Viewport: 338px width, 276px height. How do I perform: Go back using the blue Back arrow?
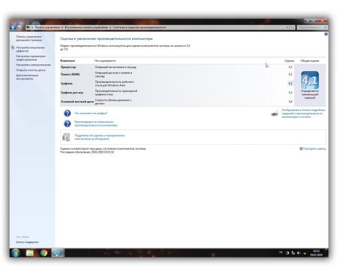pyautogui.click(x=13, y=28)
